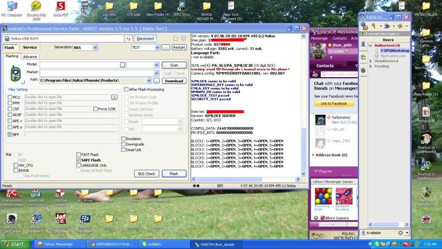The width and height of the screenshot is (442, 249).
Task: Open the Available status dropdown
Action: click(407, 233)
